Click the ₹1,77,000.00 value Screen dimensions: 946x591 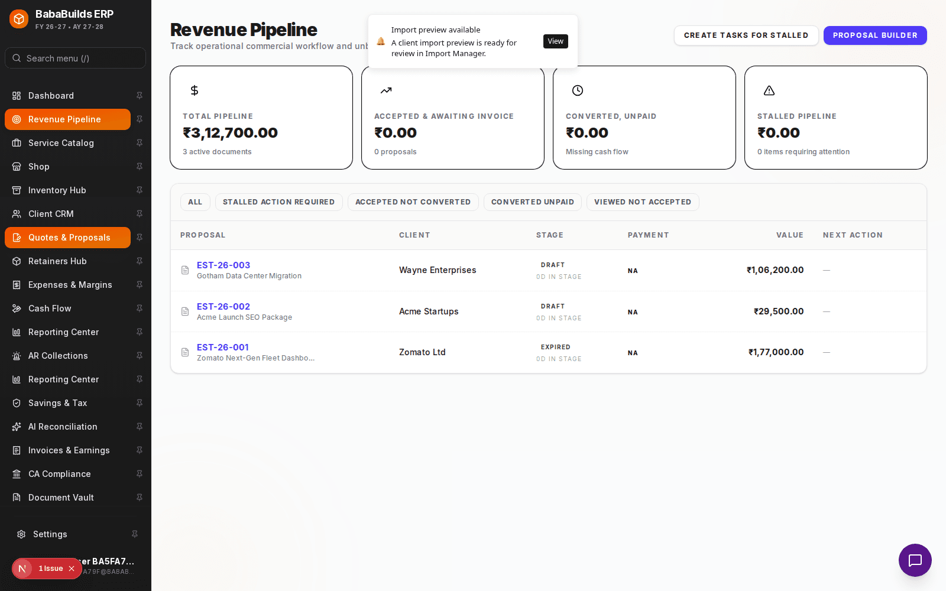point(776,352)
